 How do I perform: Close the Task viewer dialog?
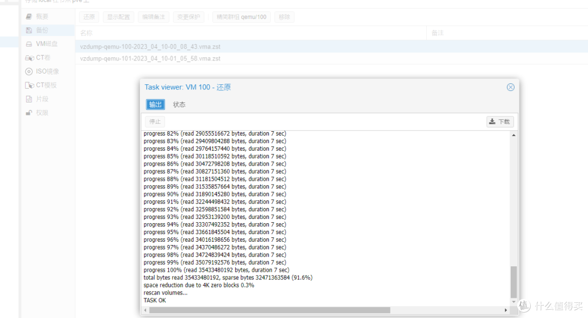[510, 87]
